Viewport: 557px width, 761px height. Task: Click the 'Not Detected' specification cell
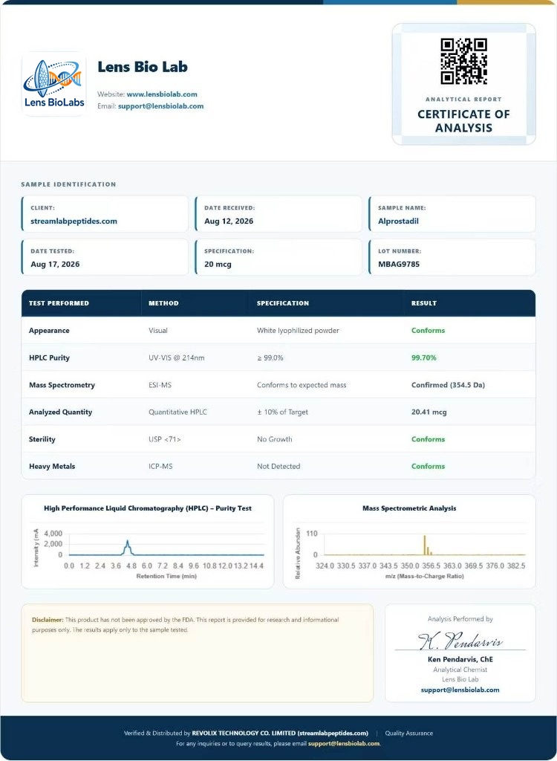pyautogui.click(x=278, y=467)
